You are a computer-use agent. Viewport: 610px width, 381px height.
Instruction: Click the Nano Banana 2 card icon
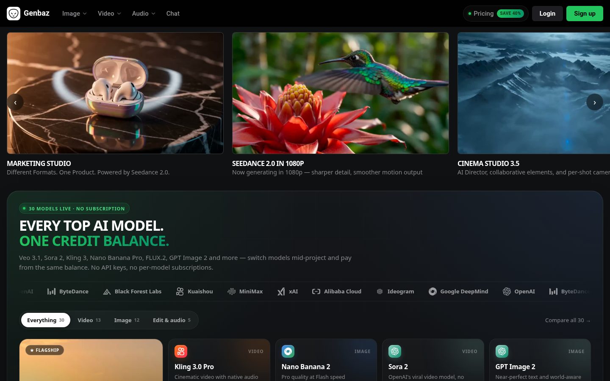coord(288,351)
